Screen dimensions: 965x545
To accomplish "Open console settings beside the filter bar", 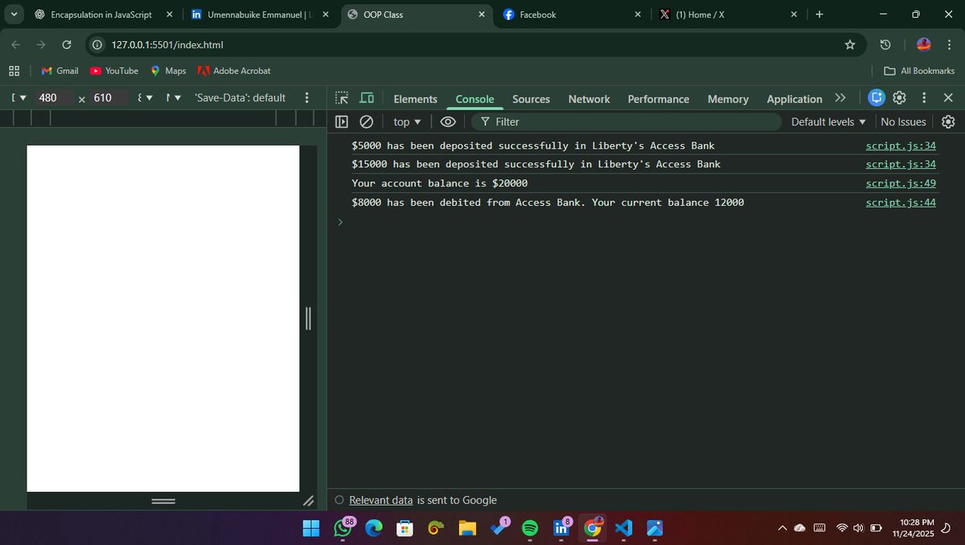I will click(948, 121).
